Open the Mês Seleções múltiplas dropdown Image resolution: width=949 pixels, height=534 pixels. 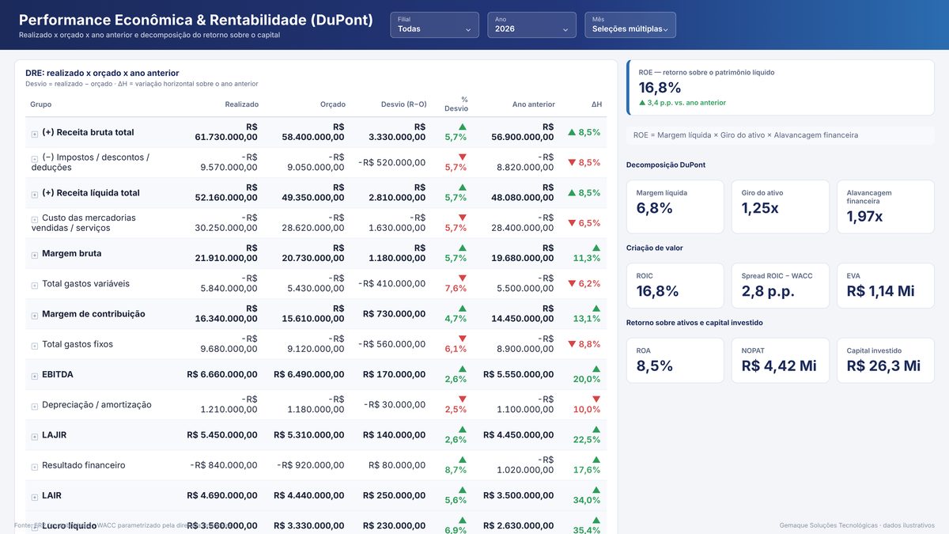click(630, 25)
